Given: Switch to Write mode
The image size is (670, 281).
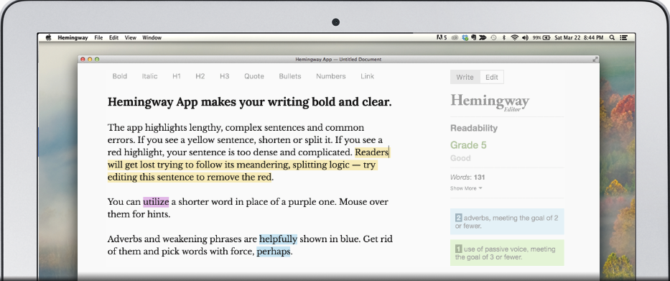Looking at the screenshot, I should pos(465,77).
